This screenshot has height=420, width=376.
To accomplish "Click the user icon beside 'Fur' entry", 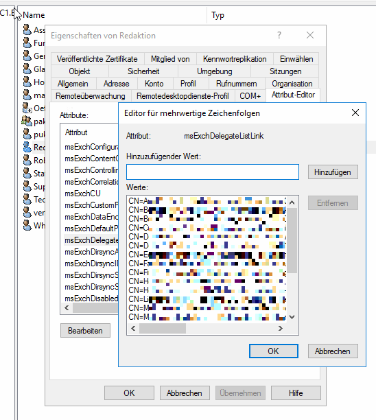I will pyautogui.click(x=27, y=43).
